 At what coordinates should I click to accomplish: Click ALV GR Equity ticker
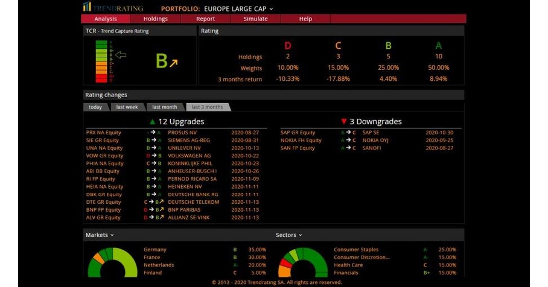(103, 218)
